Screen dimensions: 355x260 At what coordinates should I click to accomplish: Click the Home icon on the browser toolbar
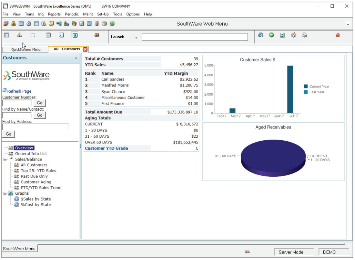(x=293, y=35)
